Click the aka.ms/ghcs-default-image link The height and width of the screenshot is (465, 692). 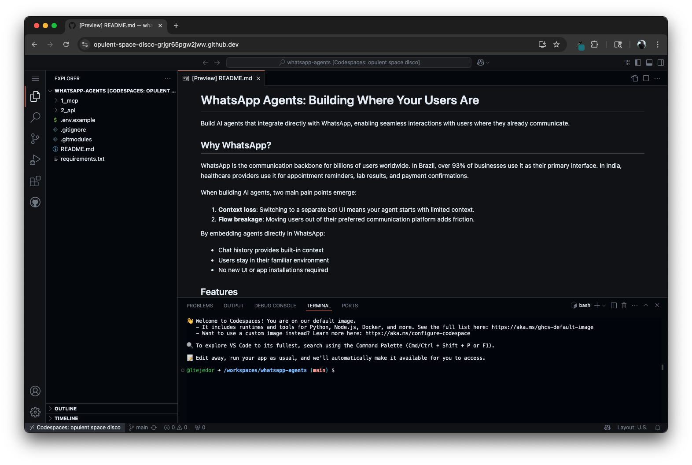542,327
